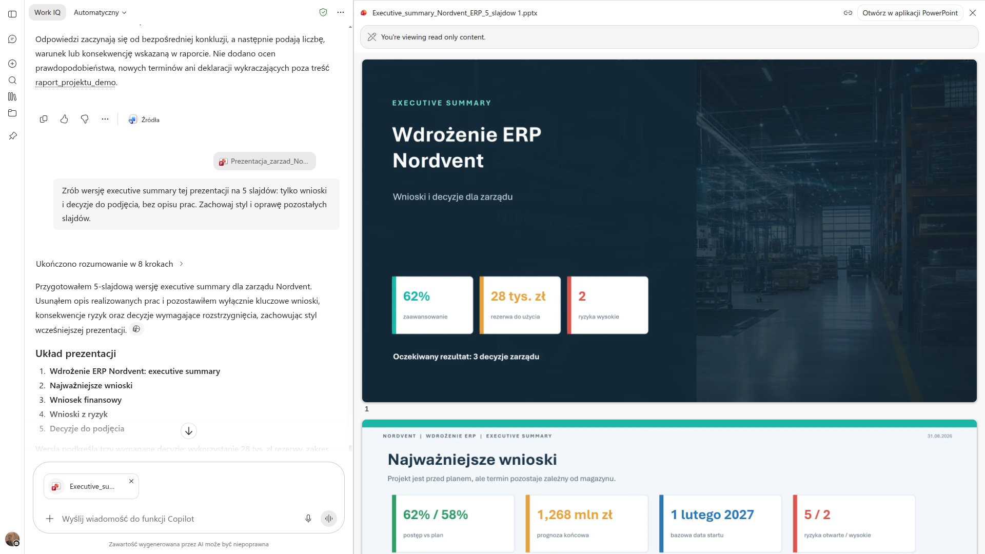Copy the response with copy icon
The image size is (985, 554).
44,119
